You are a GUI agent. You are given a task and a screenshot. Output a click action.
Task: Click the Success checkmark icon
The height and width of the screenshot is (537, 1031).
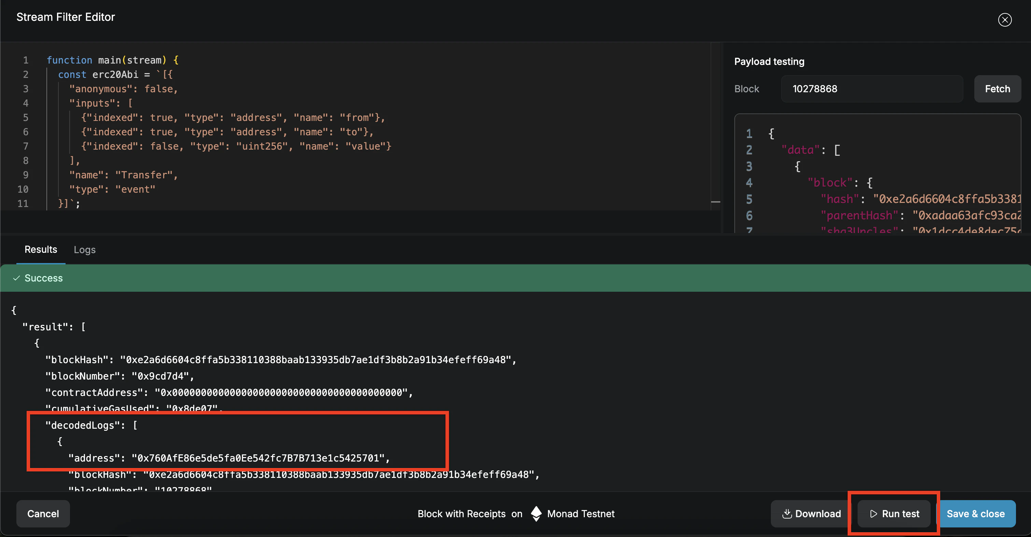coord(16,278)
